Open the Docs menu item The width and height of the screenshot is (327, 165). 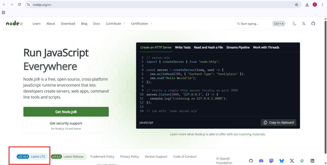coord(96,24)
